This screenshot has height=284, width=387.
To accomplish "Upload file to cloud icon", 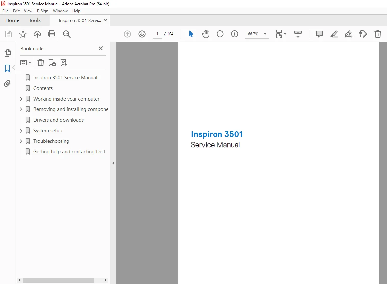I will (x=37, y=34).
